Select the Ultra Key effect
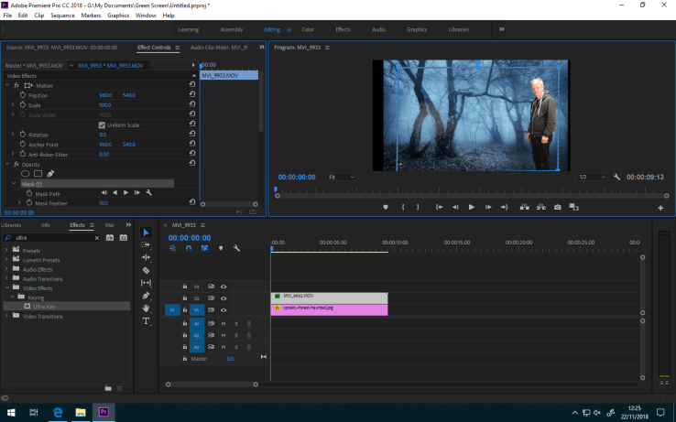 44,307
